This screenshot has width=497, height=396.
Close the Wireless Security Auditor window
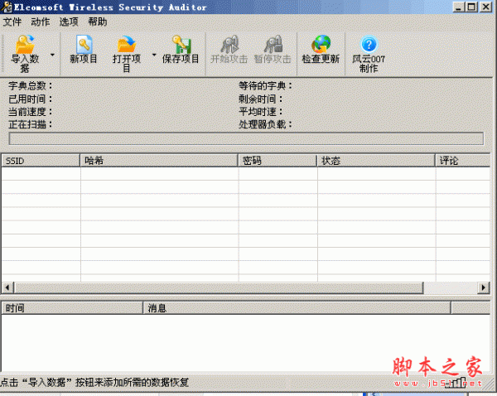click(x=485, y=7)
